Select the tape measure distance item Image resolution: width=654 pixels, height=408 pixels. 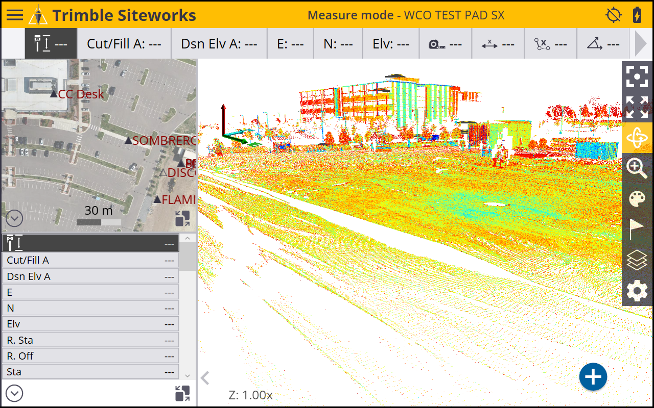click(446, 43)
